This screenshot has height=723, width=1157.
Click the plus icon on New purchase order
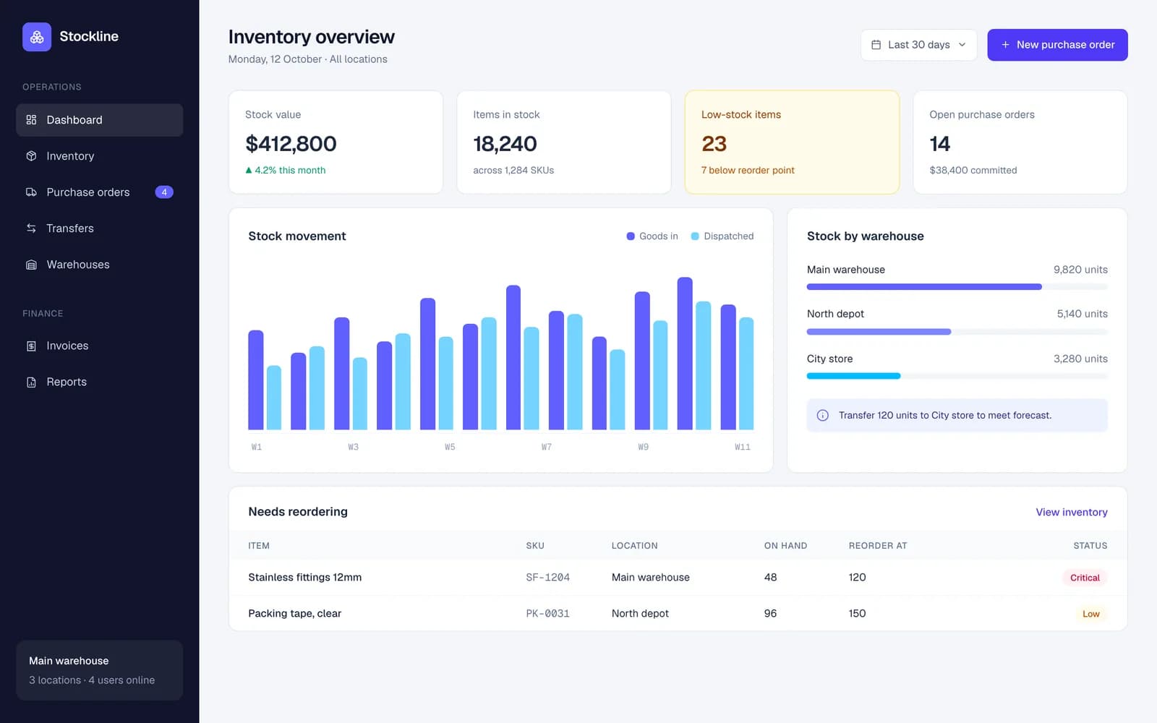(1005, 45)
